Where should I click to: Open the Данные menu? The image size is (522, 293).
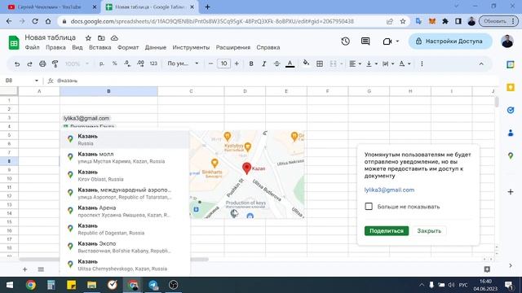click(x=156, y=47)
